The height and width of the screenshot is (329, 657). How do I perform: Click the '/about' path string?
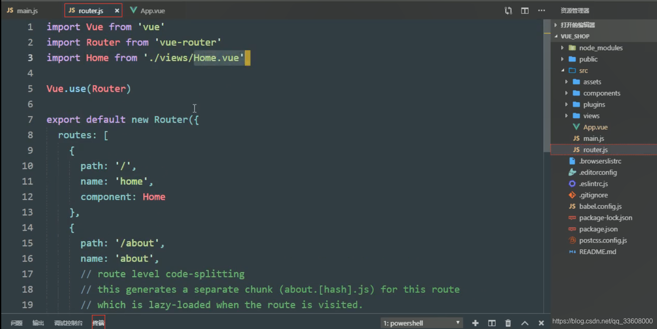137,243
